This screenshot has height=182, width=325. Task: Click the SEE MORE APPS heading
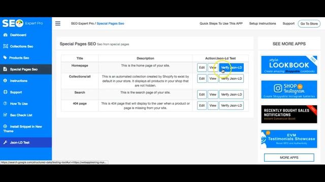(289, 44)
